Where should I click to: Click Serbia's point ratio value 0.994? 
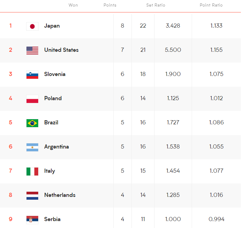pos(216,219)
